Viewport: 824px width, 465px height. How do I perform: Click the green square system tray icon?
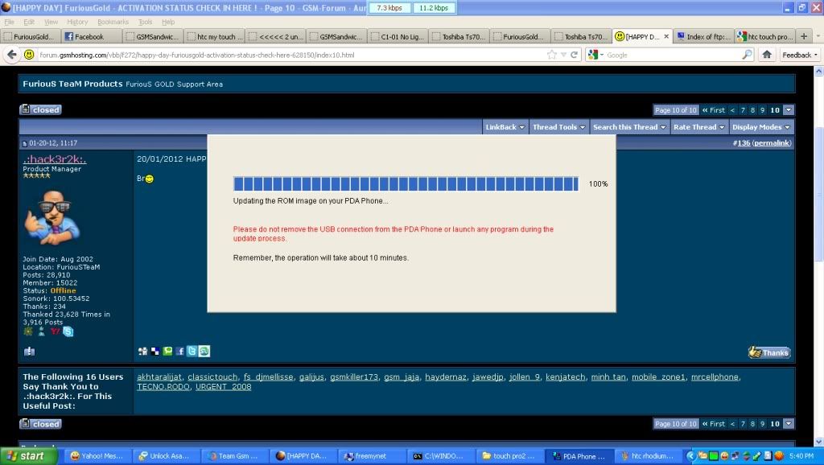pyautogui.click(x=713, y=455)
